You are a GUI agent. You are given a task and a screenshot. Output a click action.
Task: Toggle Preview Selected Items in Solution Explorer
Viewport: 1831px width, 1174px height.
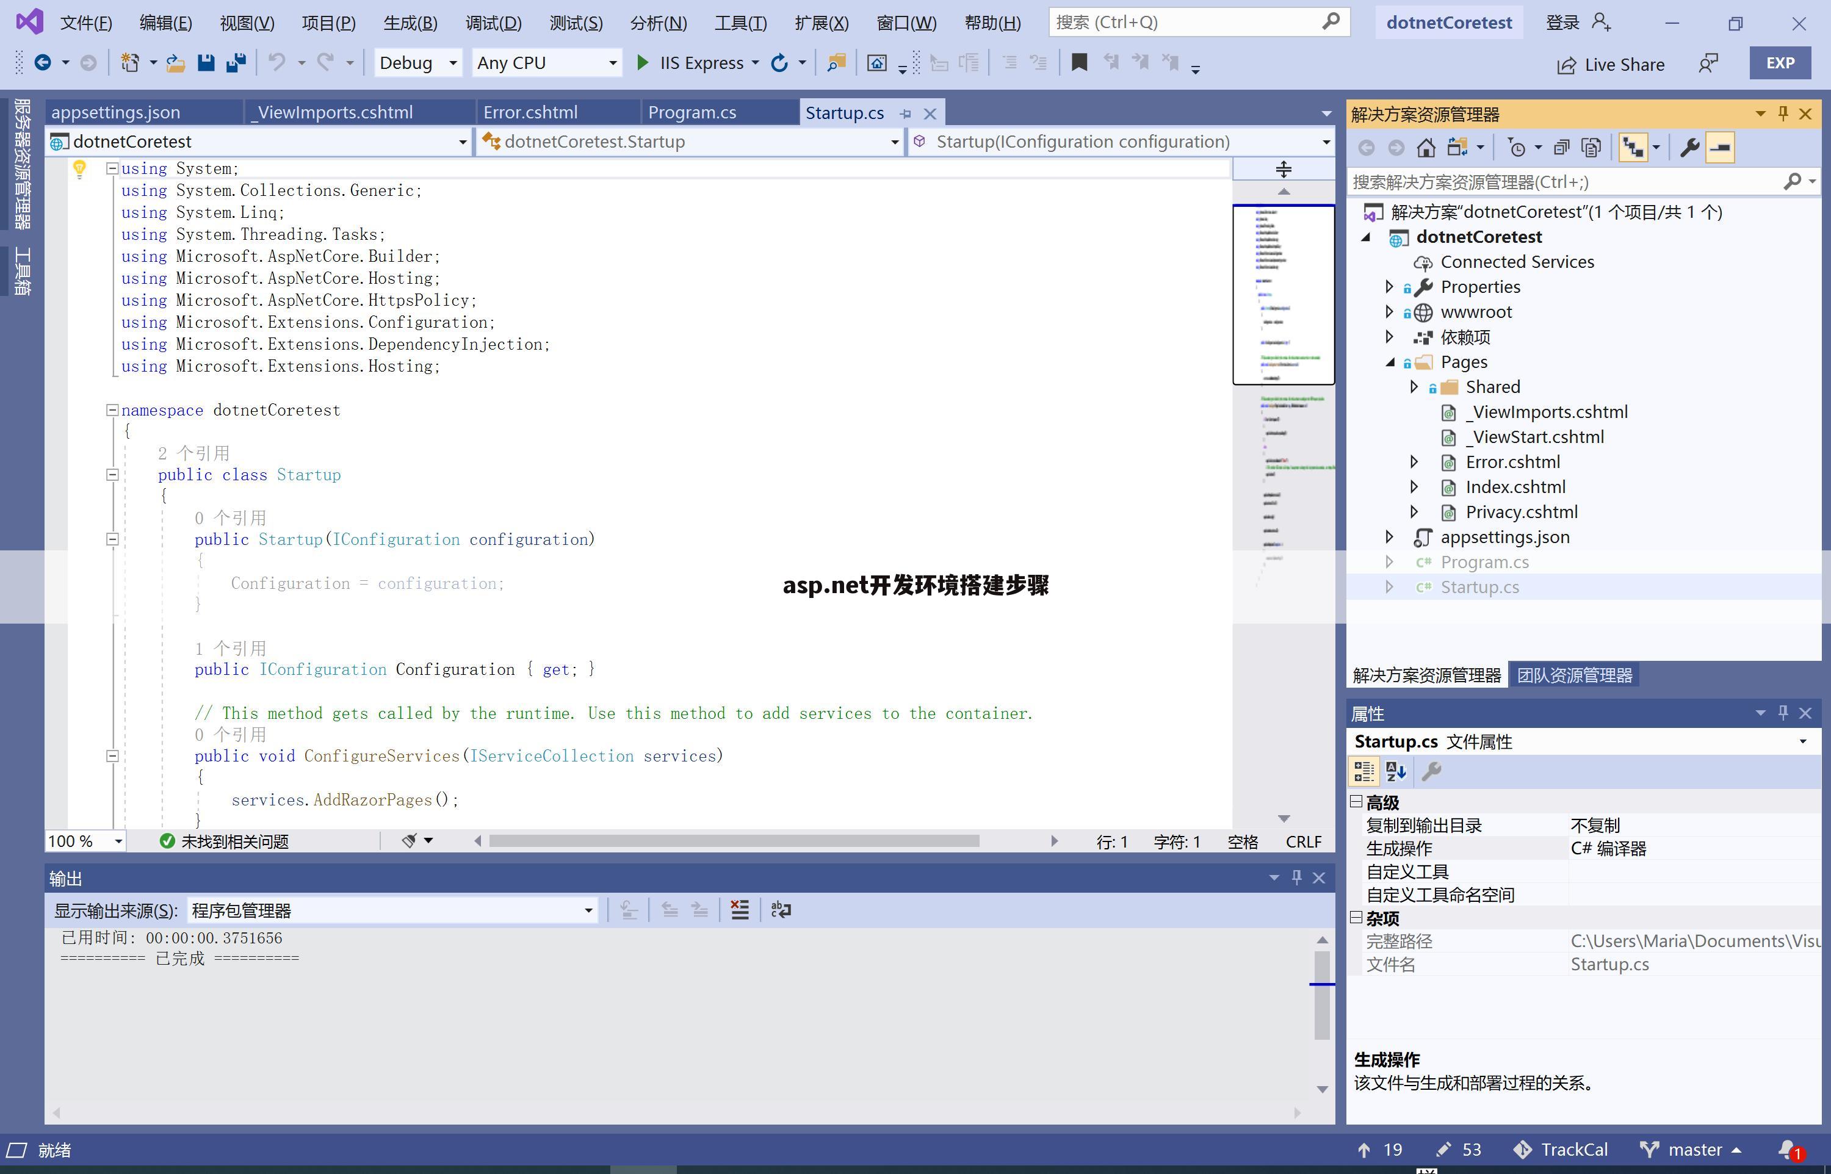pos(1721,148)
